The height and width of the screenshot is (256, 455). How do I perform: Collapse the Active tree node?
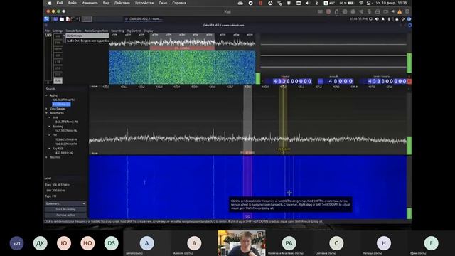point(46,95)
